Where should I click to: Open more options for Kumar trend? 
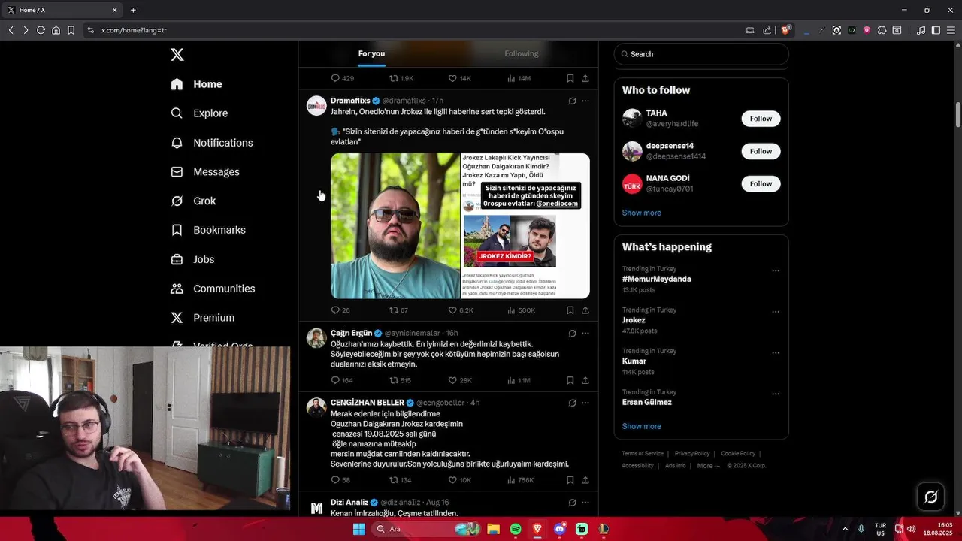tap(776, 353)
